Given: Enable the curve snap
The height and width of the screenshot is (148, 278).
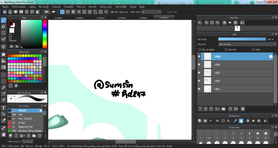Looking at the screenshot, I should (95, 12).
